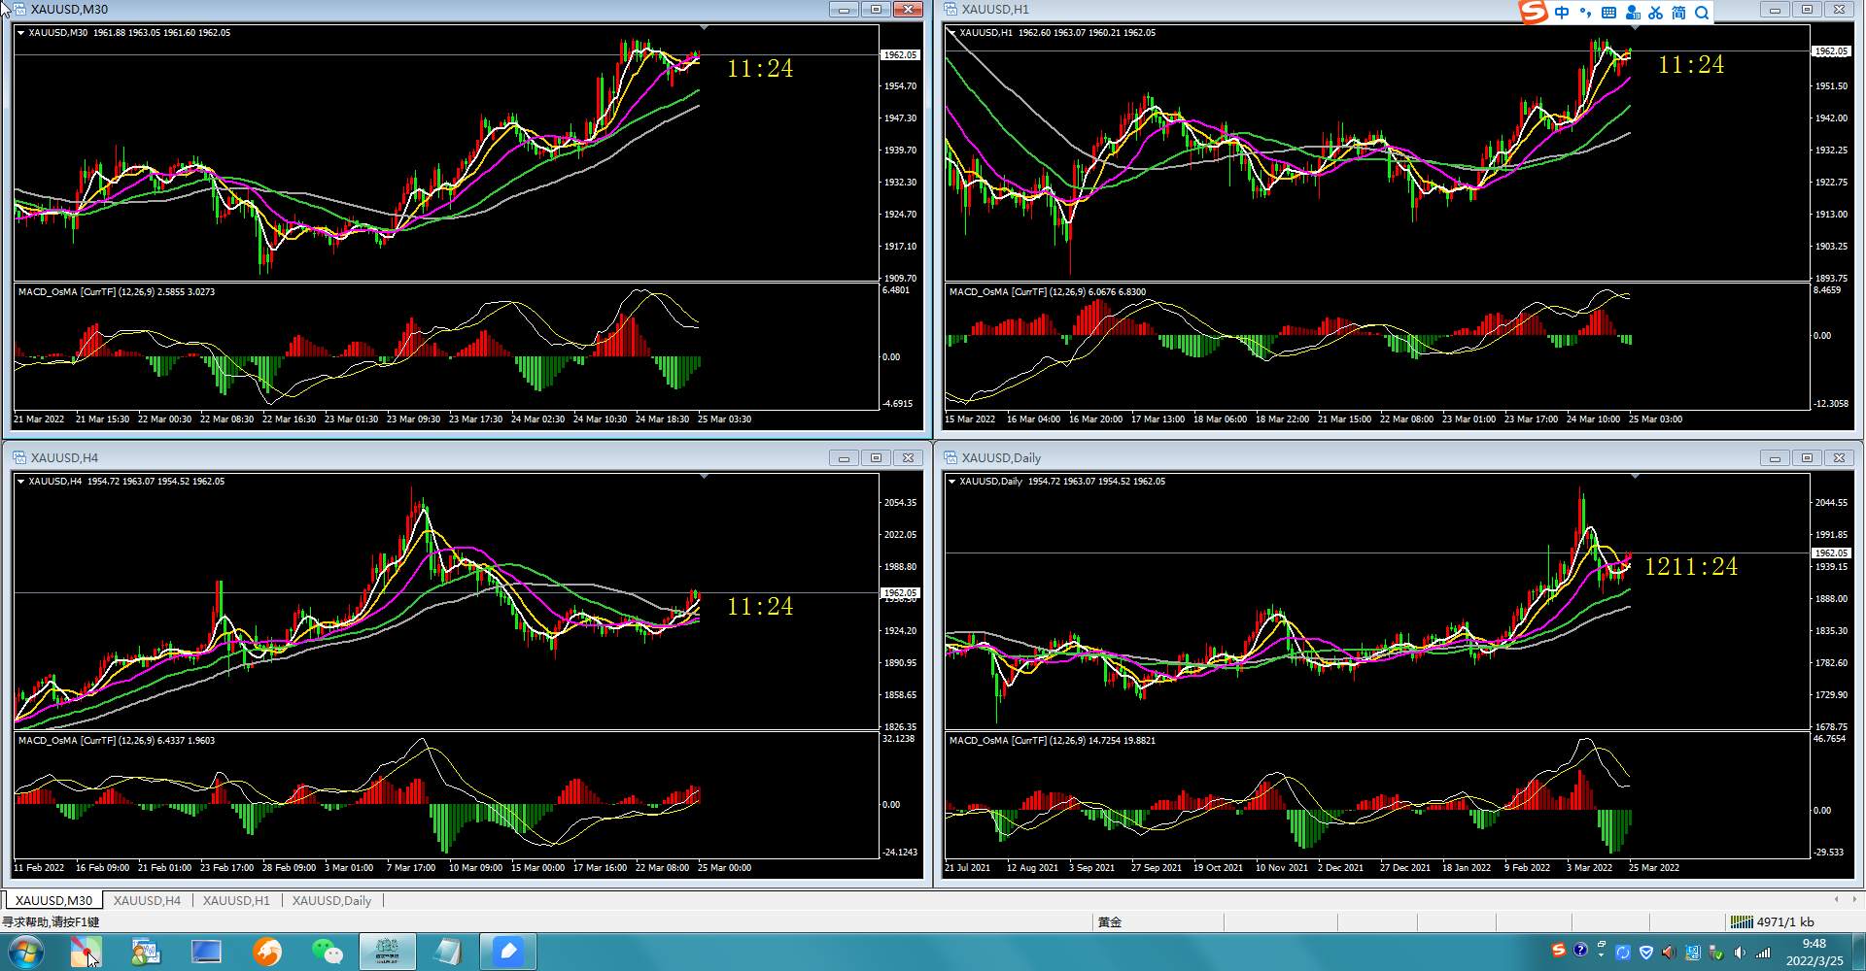Toggle Chinese/English mode in Sogou bar
Screen dimensions: 1866x971
coord(1562,13)
